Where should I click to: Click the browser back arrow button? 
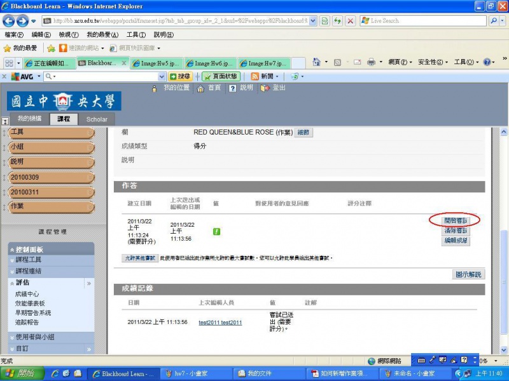11,21
